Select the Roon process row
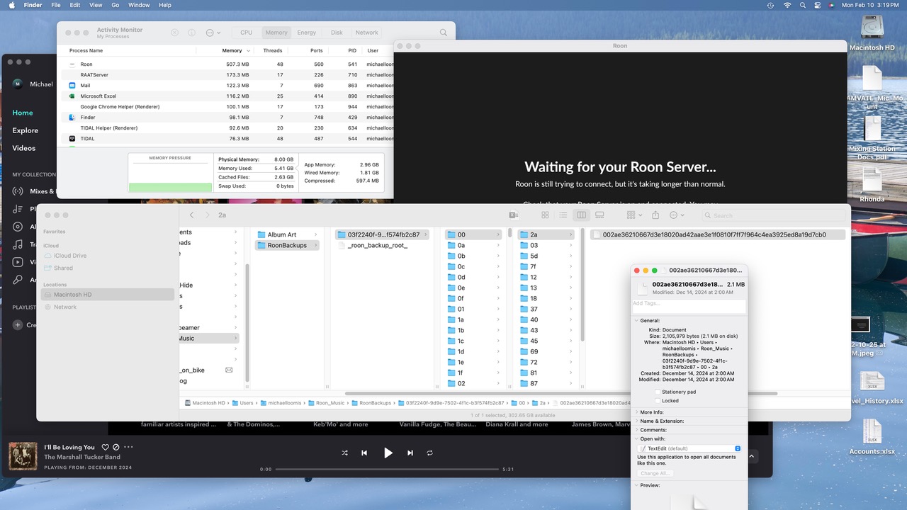Image resolution: width=907 pixels, height=510 pixels. pyautogui.click(x=227, y=64)
